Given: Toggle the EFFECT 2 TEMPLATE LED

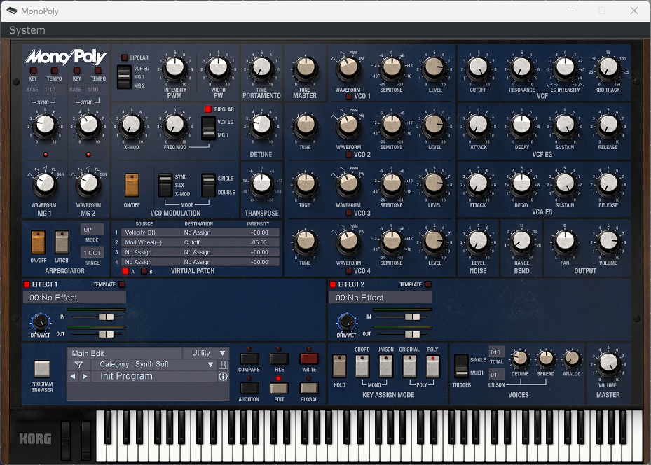Looking at the screenshot, I should pos(428,284).
